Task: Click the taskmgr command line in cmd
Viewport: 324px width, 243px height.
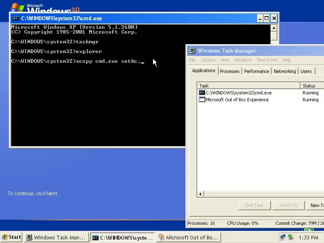Action: coord(55,42)
